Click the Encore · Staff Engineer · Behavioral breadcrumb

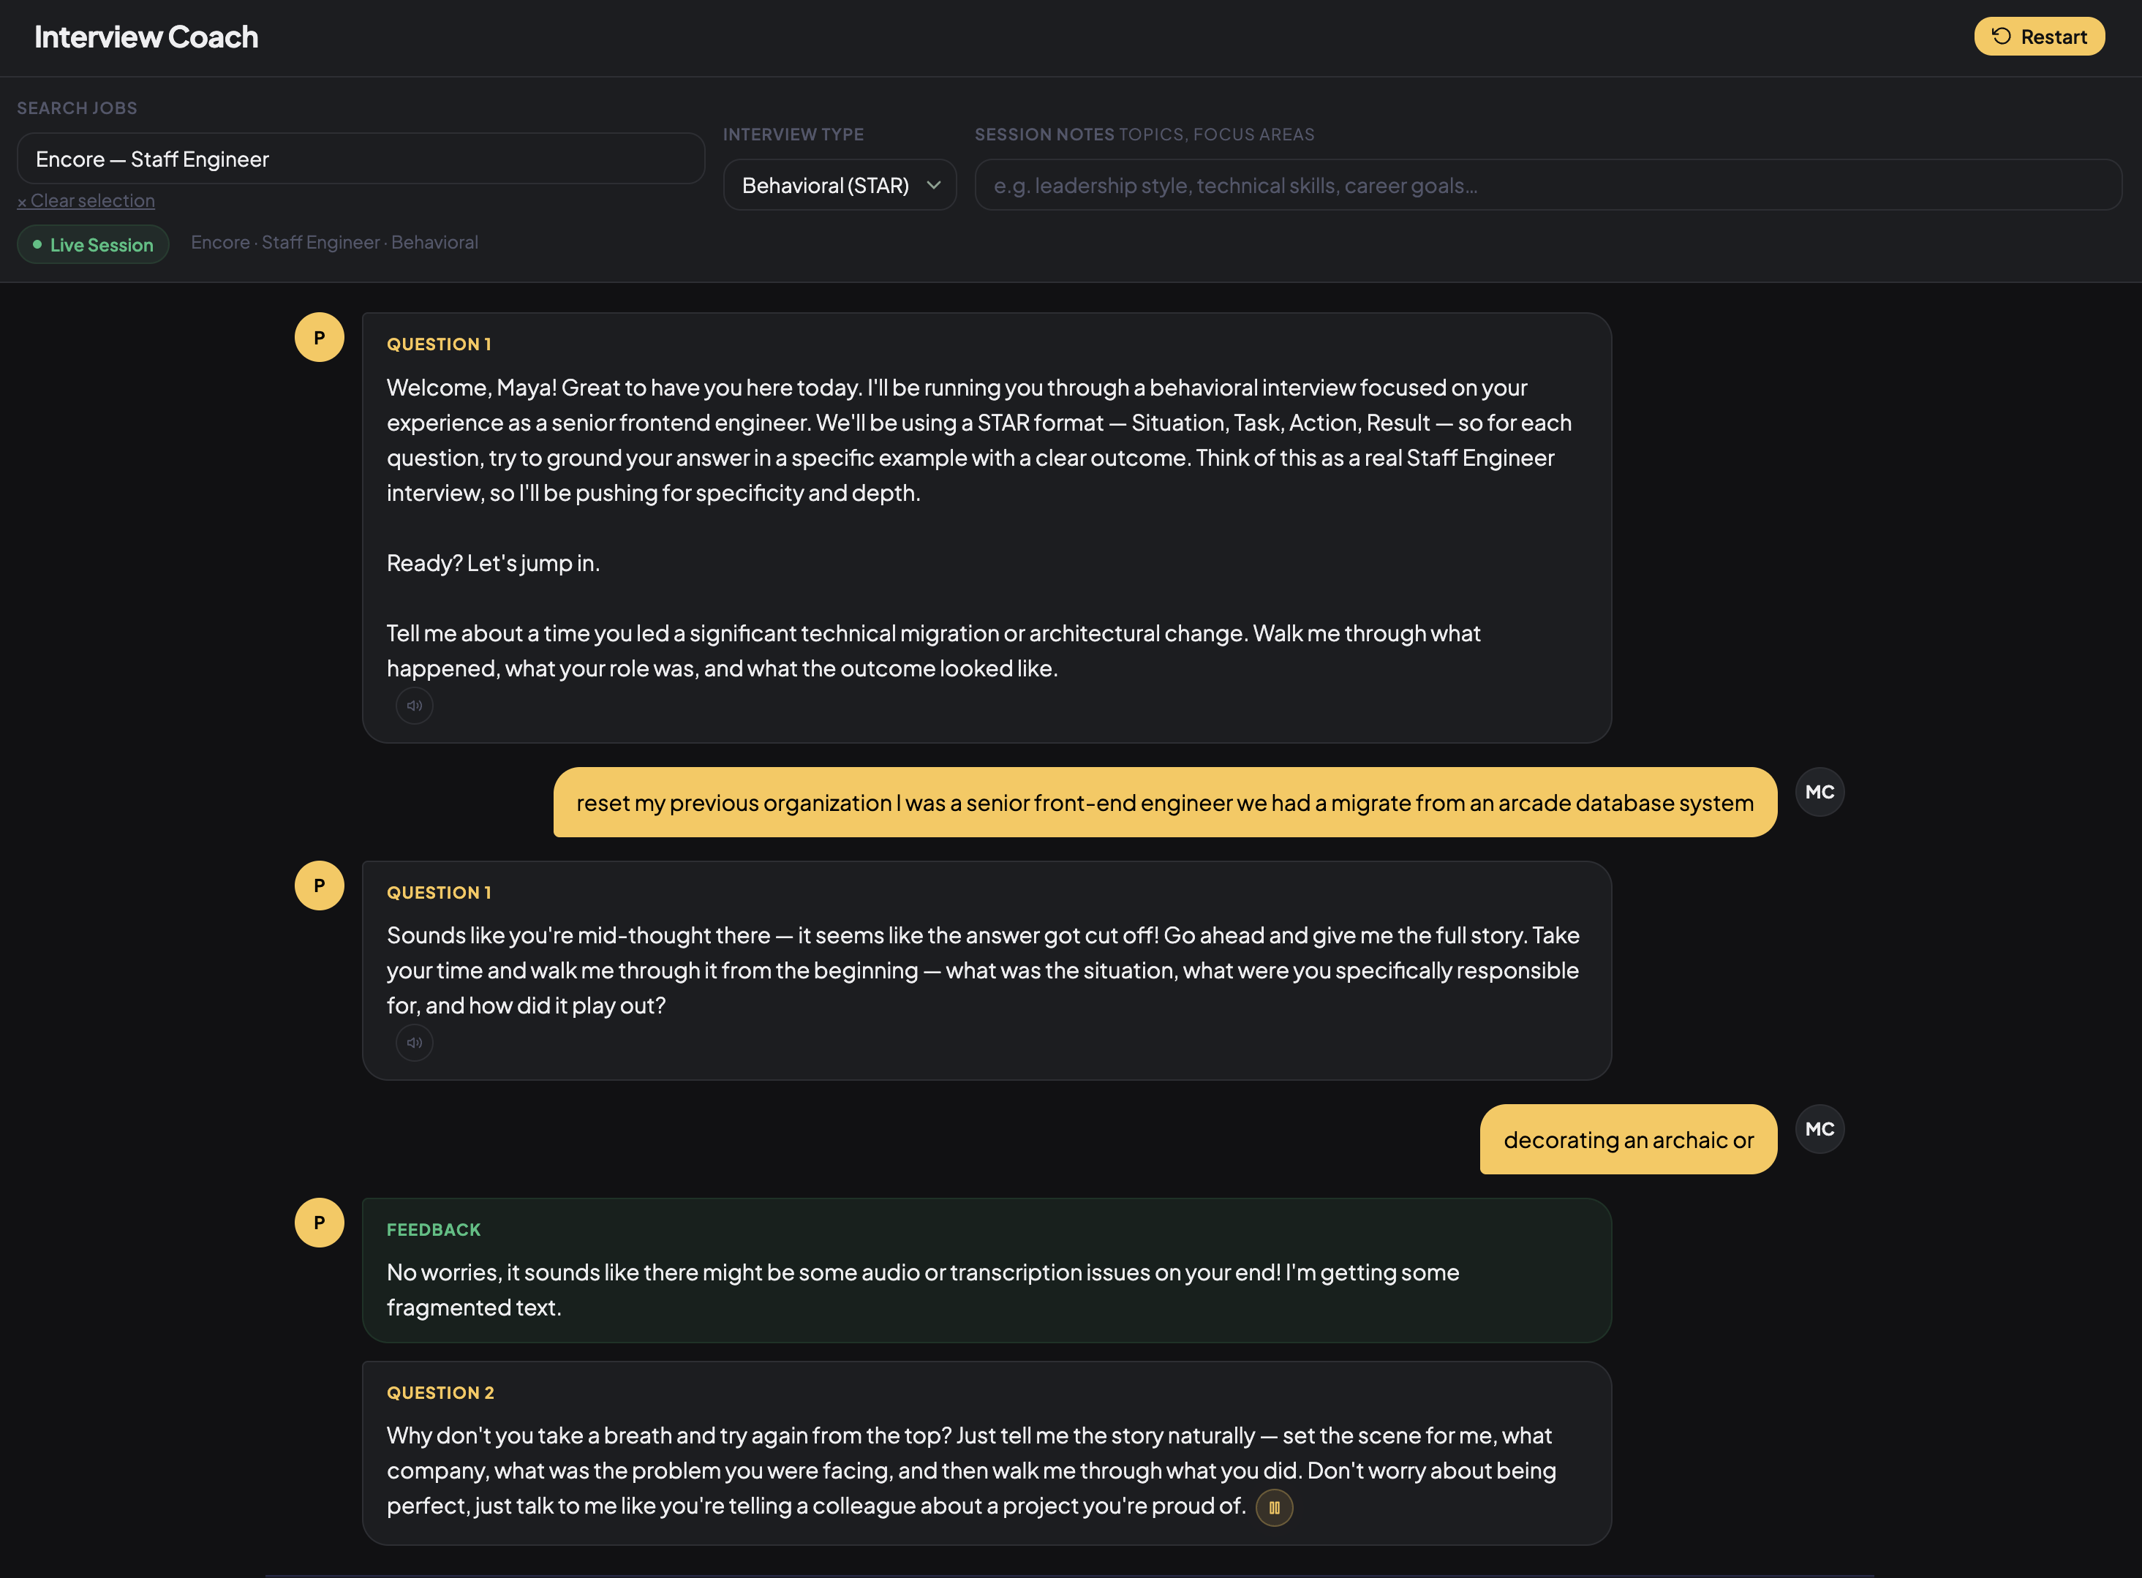(334, 243)
